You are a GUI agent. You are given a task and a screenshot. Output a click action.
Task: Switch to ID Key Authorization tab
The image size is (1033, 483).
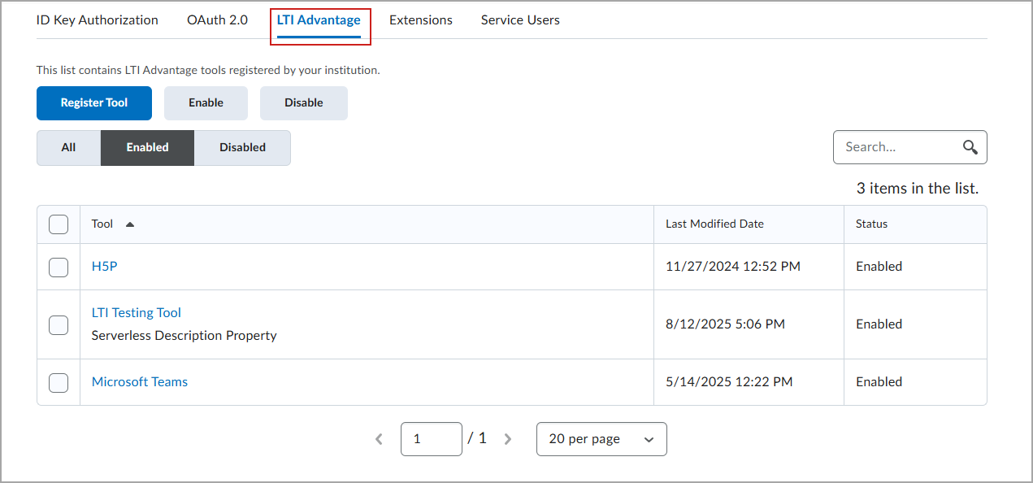click(x=98, y=20)
